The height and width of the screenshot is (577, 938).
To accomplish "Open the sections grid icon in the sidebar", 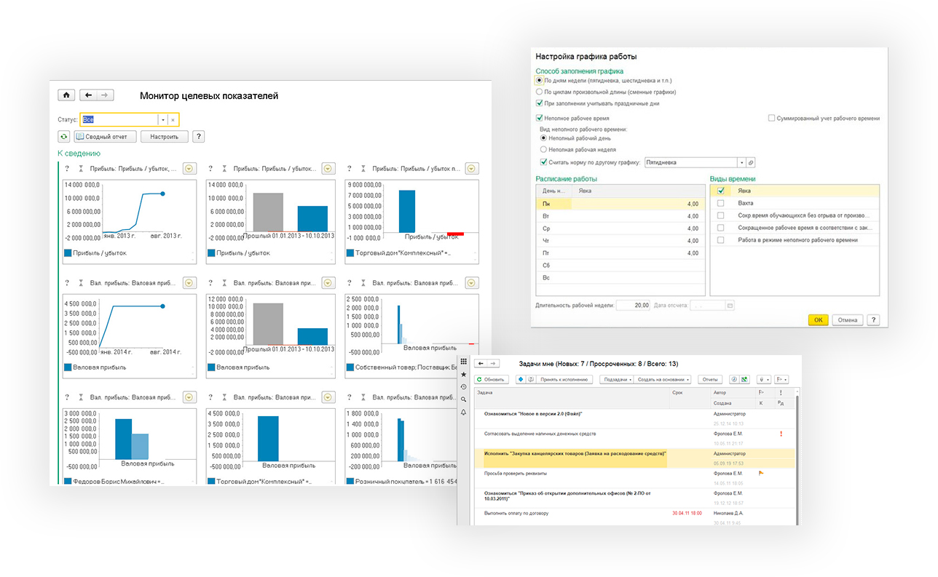I will [x=463, y=362].
